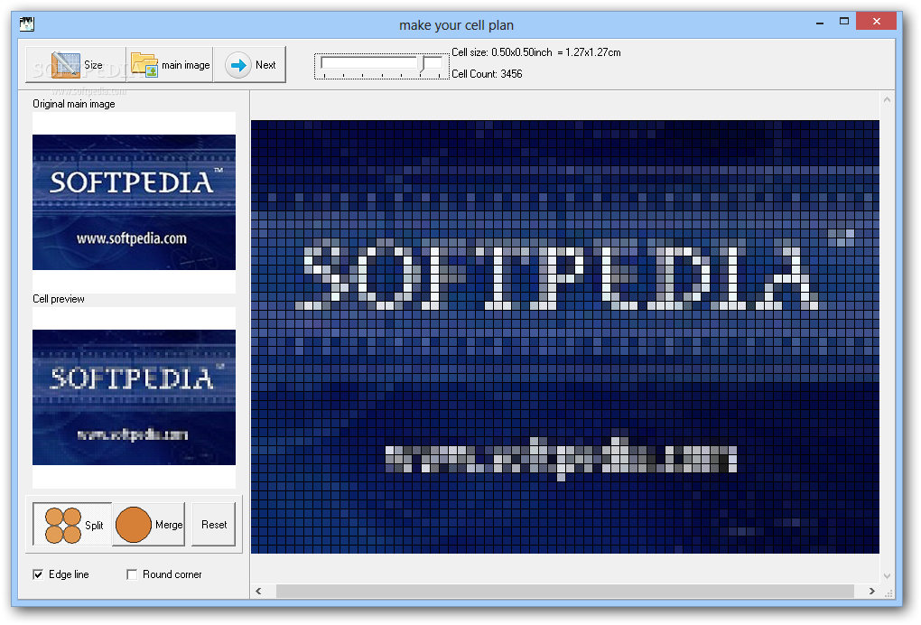Click the 'Cell size: 0.50x0.50inch' text
This screenshot has width=921, height=625.
502,52
